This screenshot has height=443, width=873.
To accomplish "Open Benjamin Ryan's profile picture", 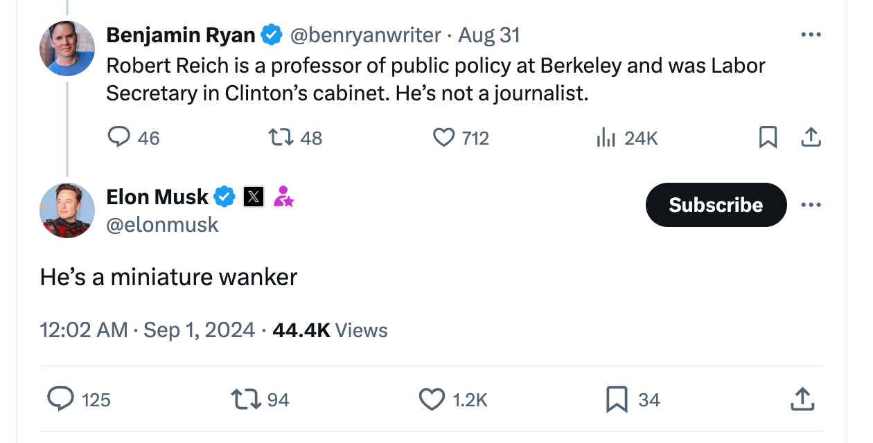I will pyautogui.click(x=67, y=48).
